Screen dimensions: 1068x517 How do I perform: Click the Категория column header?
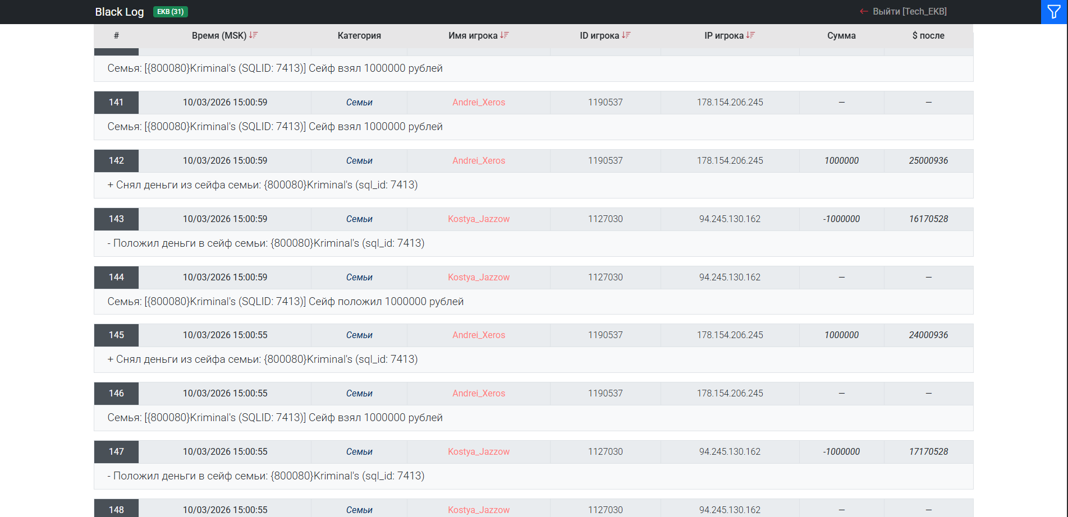coord(359,36)
